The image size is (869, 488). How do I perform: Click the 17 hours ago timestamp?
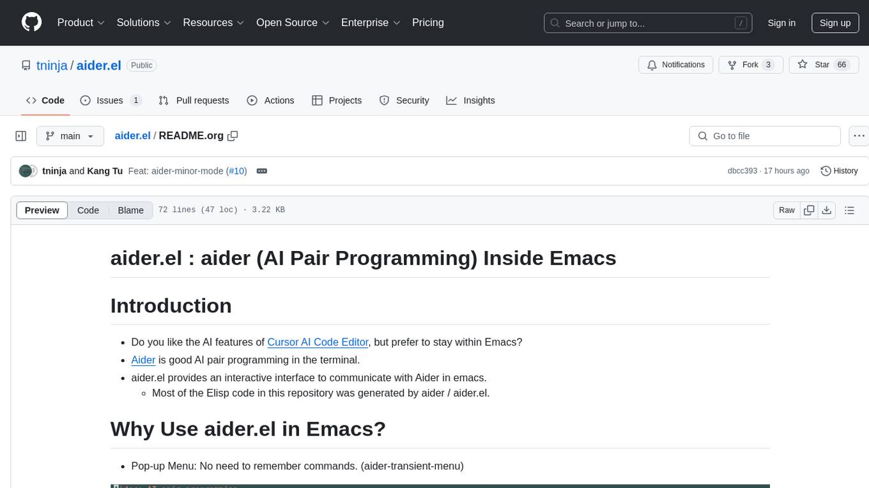click(787, 171)
